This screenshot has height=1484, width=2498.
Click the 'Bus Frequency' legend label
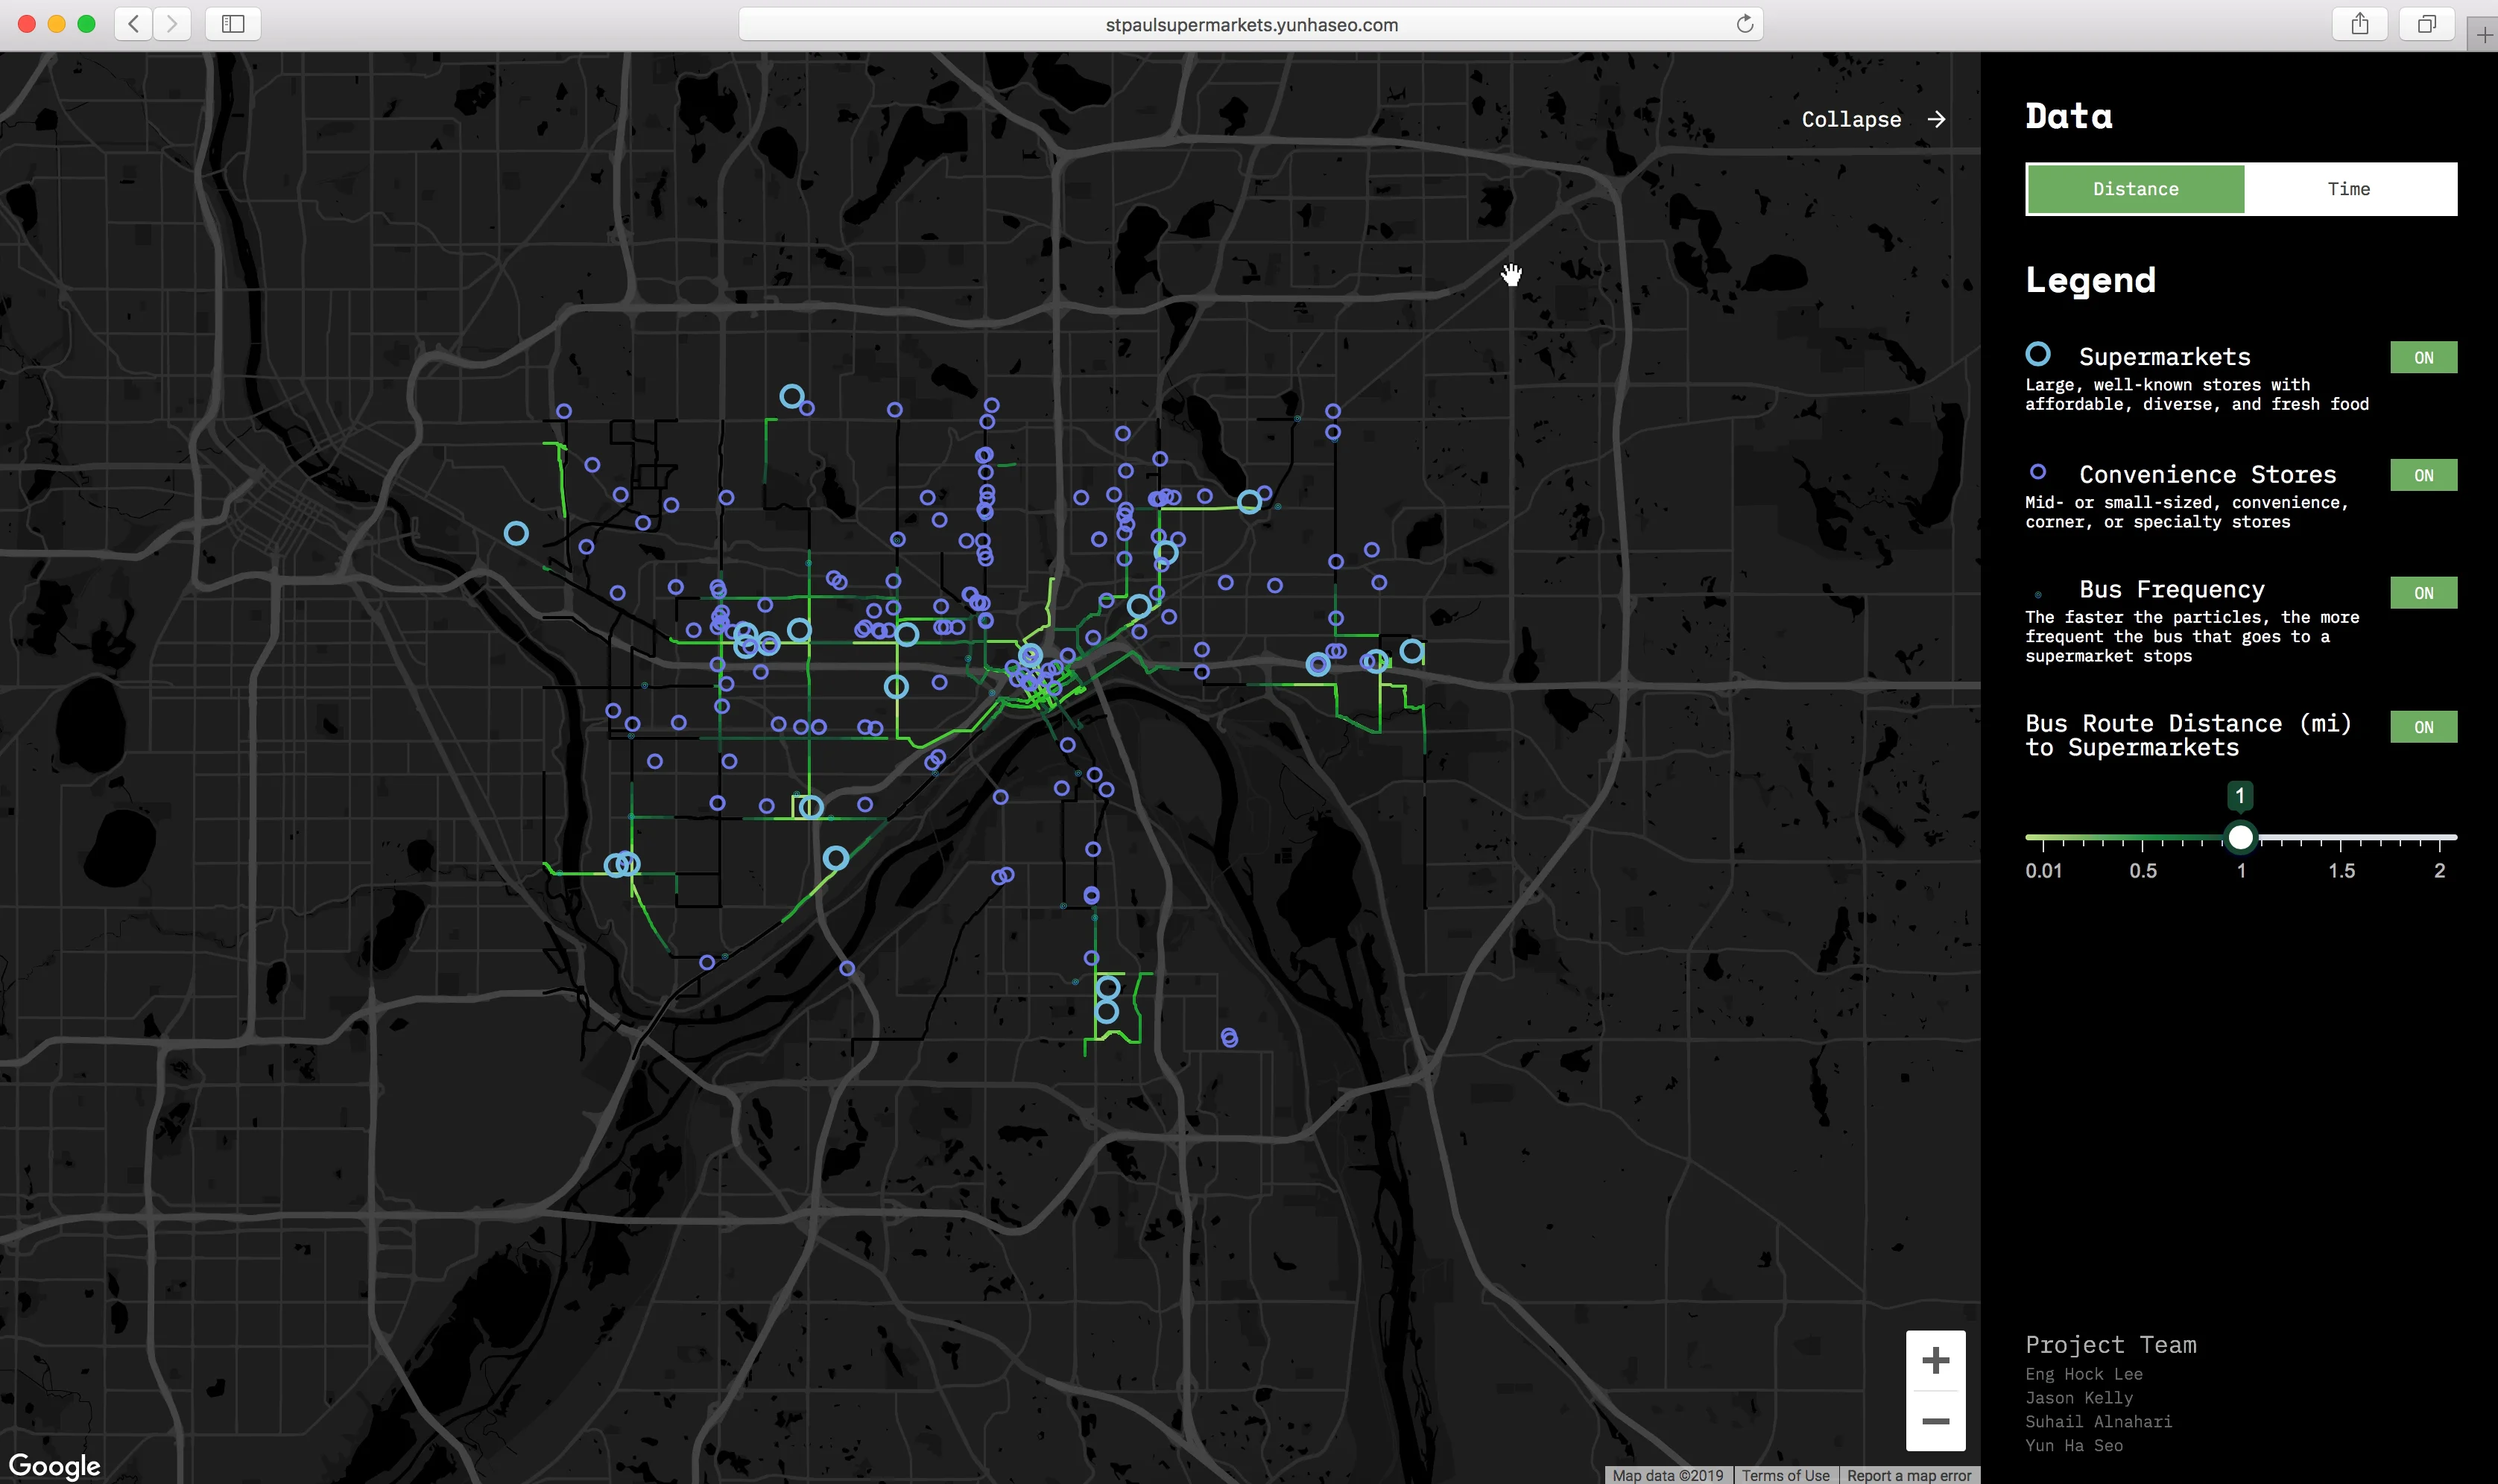2171,589
